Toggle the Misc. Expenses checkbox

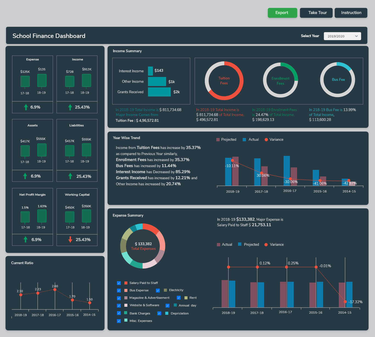(119, 321)
